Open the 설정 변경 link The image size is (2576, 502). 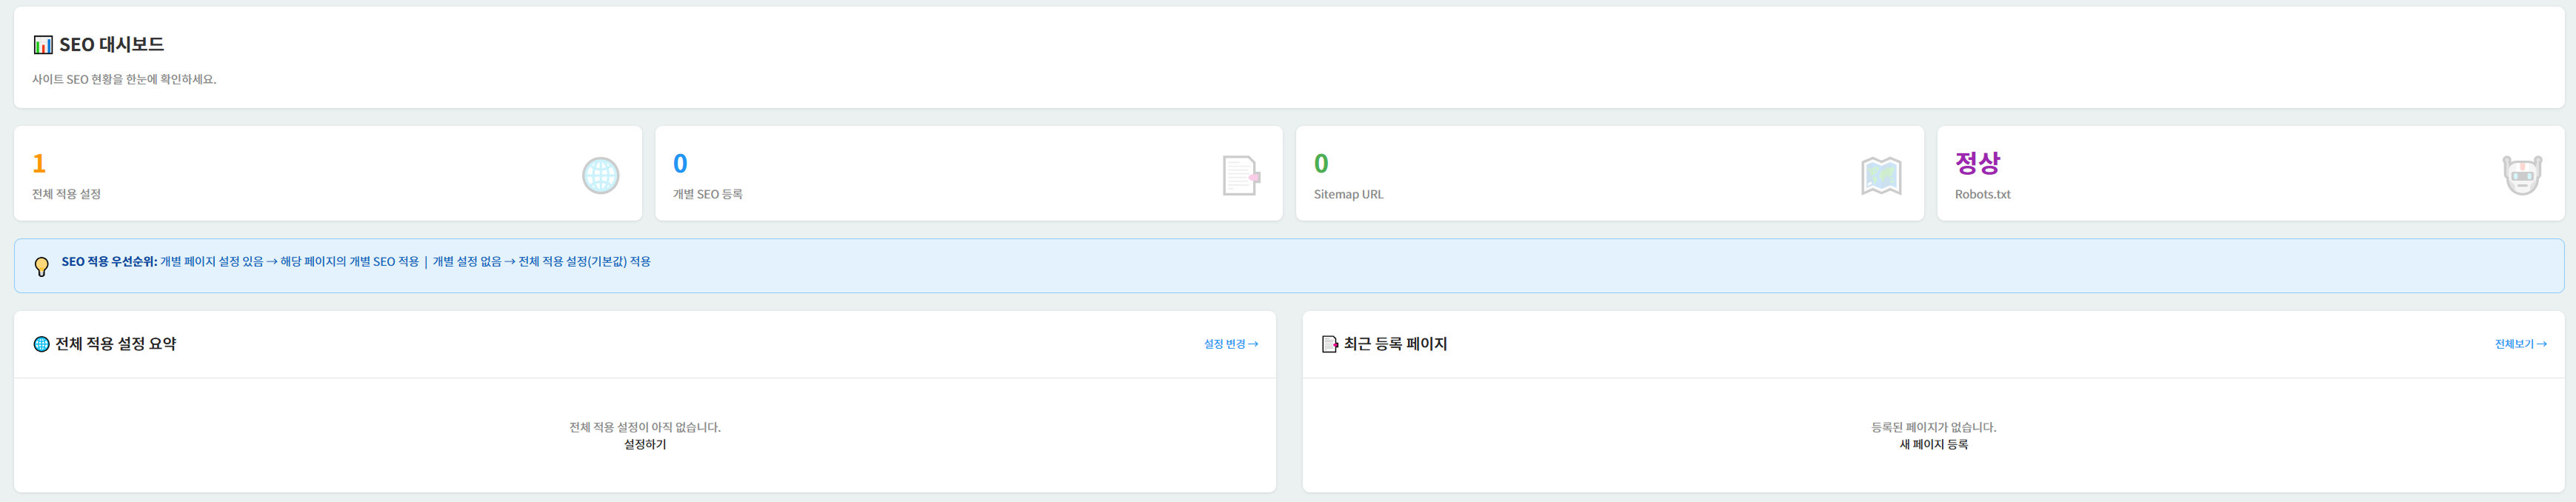point(1230,344)
